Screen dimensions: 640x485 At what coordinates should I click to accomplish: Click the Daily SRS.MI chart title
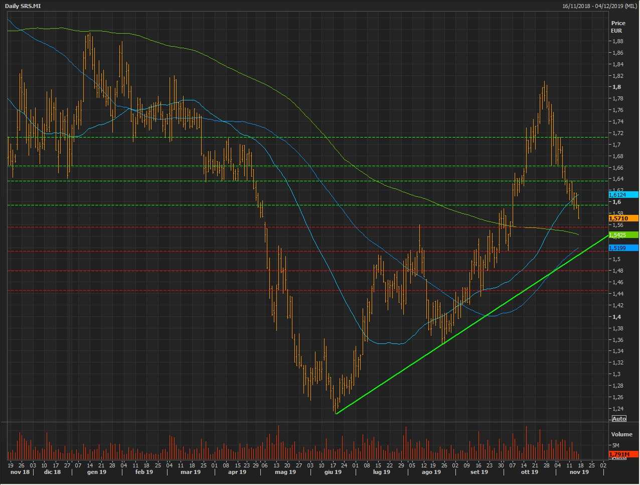click(23, 6)
